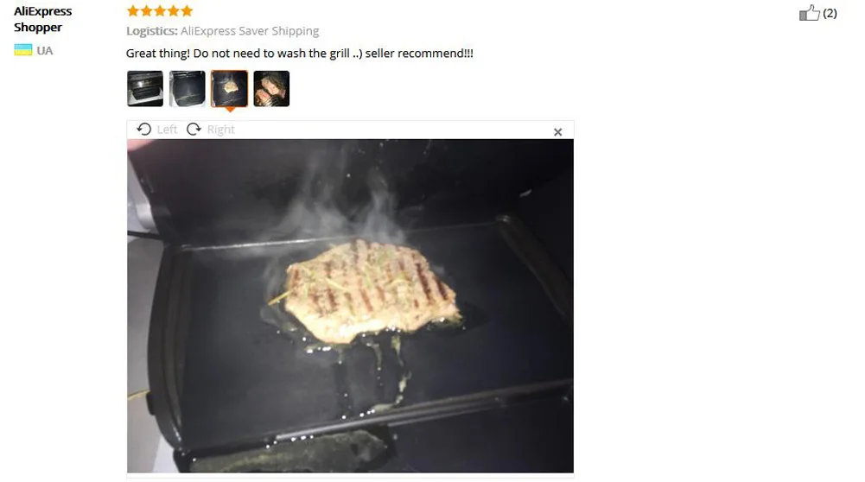Close the enlarged photo viewer
The image size is (865, 482).
tap(557, 132)
